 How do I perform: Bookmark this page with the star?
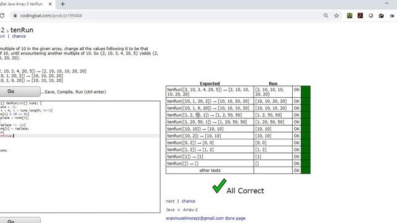[336, 15]
